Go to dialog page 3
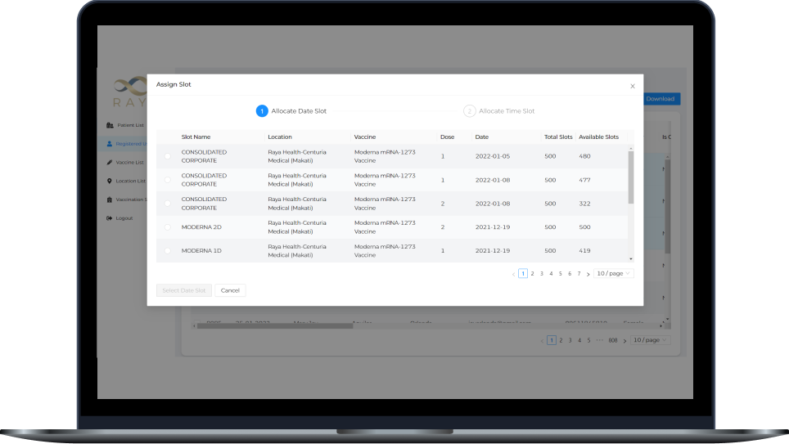 tap(542, 274)
